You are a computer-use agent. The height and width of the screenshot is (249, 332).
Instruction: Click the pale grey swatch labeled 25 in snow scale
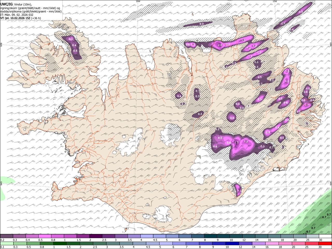click(x=312, y=236)
